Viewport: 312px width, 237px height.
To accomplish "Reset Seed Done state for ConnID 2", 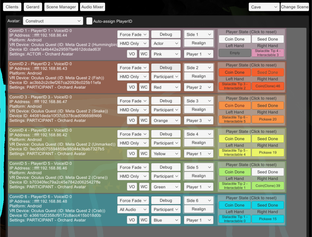I will (x=268, y=72).
